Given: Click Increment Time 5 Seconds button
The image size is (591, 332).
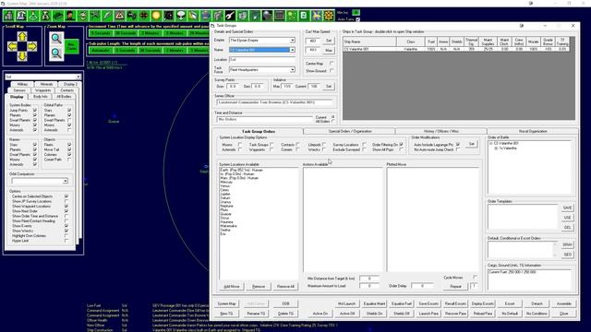Looking at the screenshot, I should [101, 33].
